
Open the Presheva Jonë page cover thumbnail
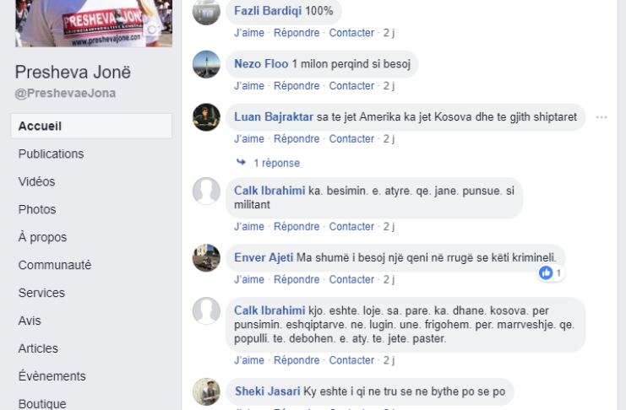(94, 23)
